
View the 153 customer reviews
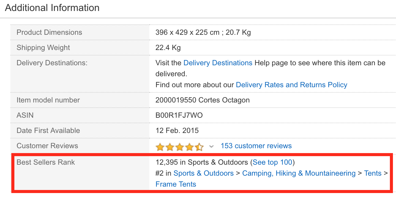click(256, 146)
